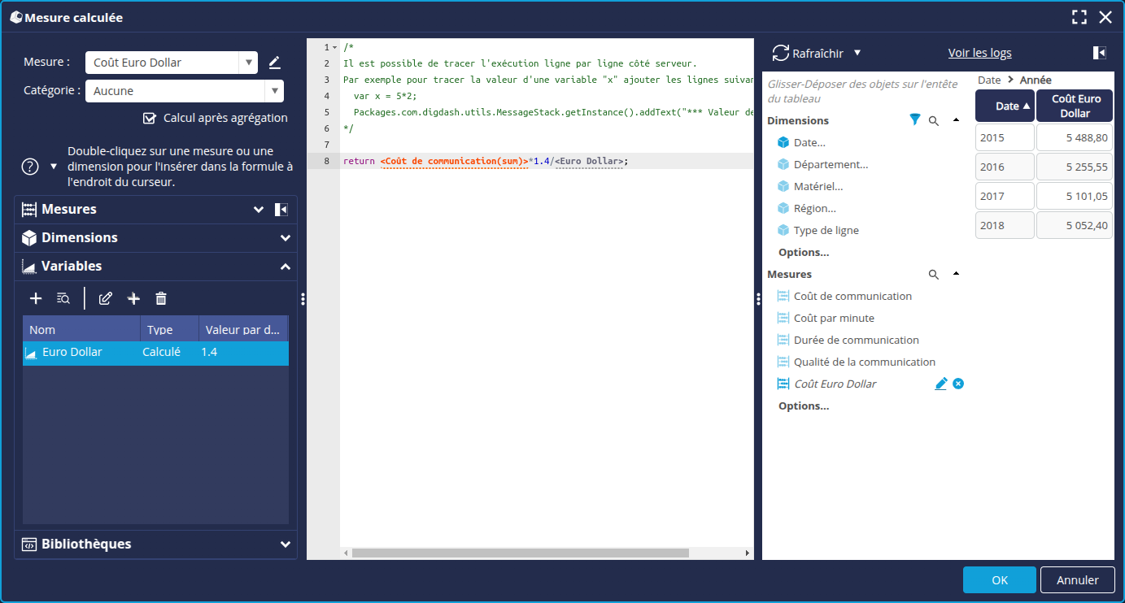Viewport: 1125px width, 603px height.
Task: Fold code comment with line 1 arrow
Action: (x=334, y=47)
